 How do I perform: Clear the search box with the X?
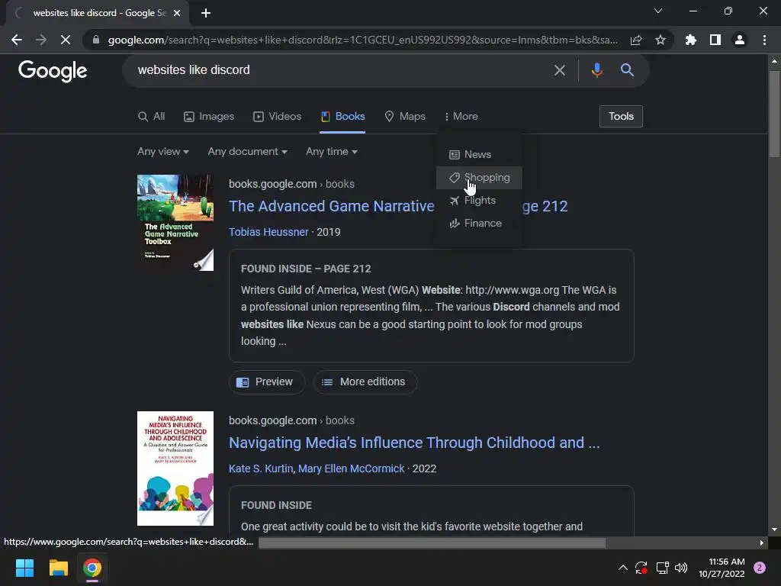pyautogui.click(x=559, y=70)
